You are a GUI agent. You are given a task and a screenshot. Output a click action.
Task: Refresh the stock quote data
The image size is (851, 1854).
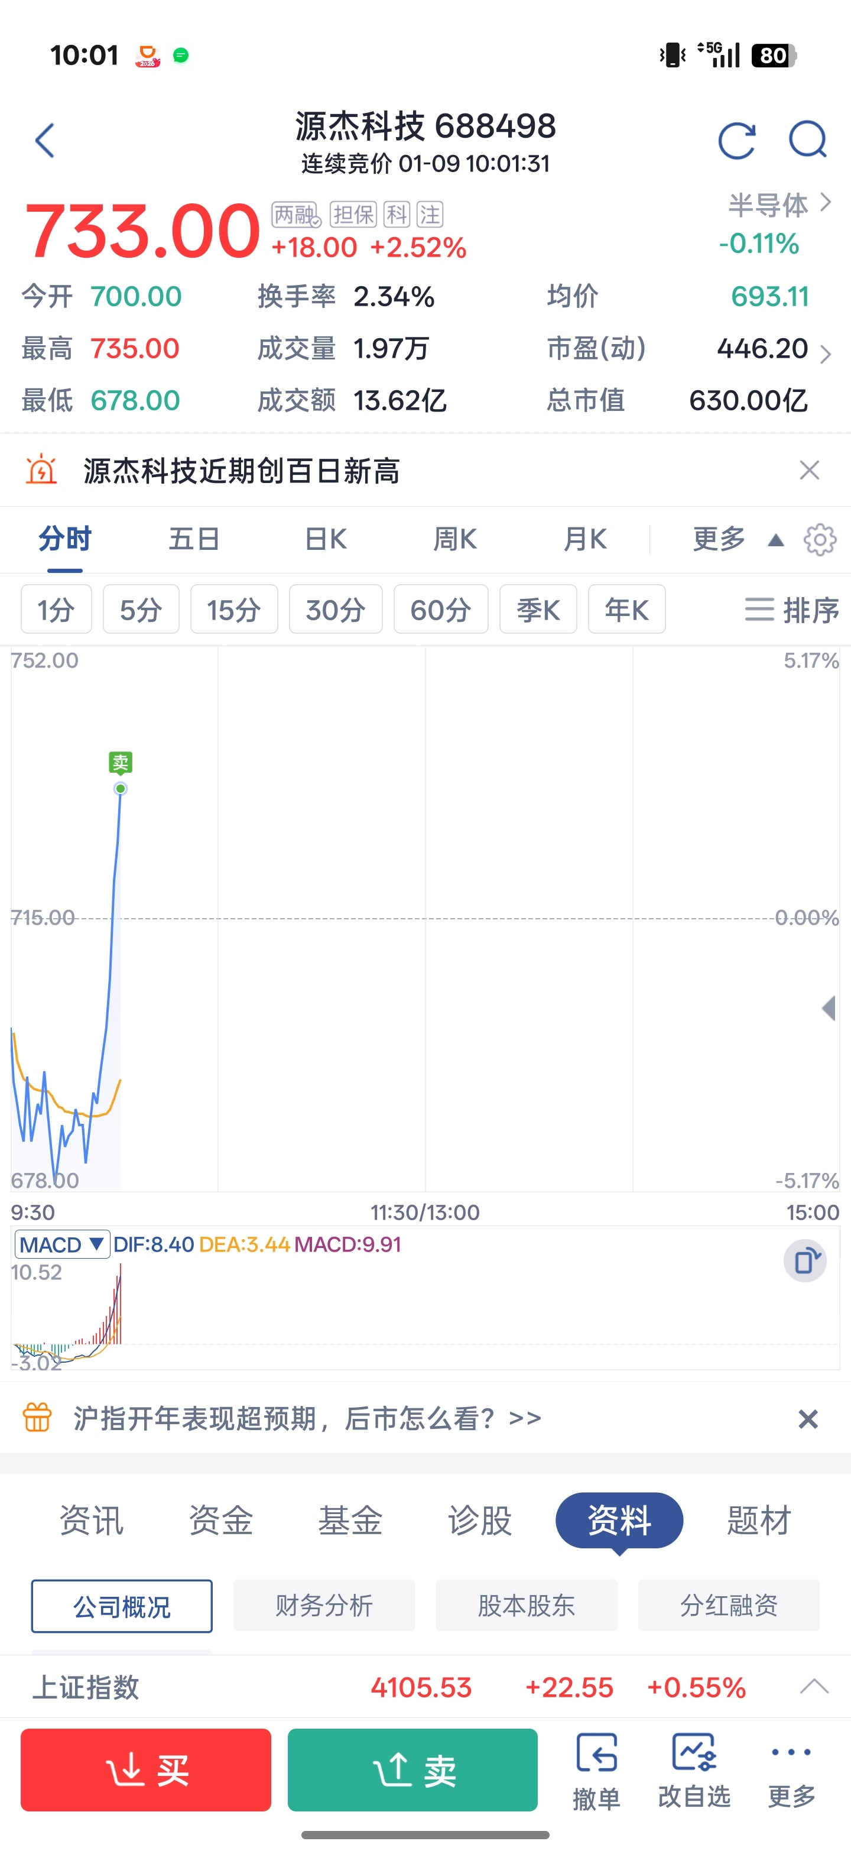click(738, 140)
